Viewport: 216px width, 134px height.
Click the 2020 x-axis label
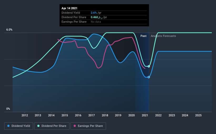point(132,115)
